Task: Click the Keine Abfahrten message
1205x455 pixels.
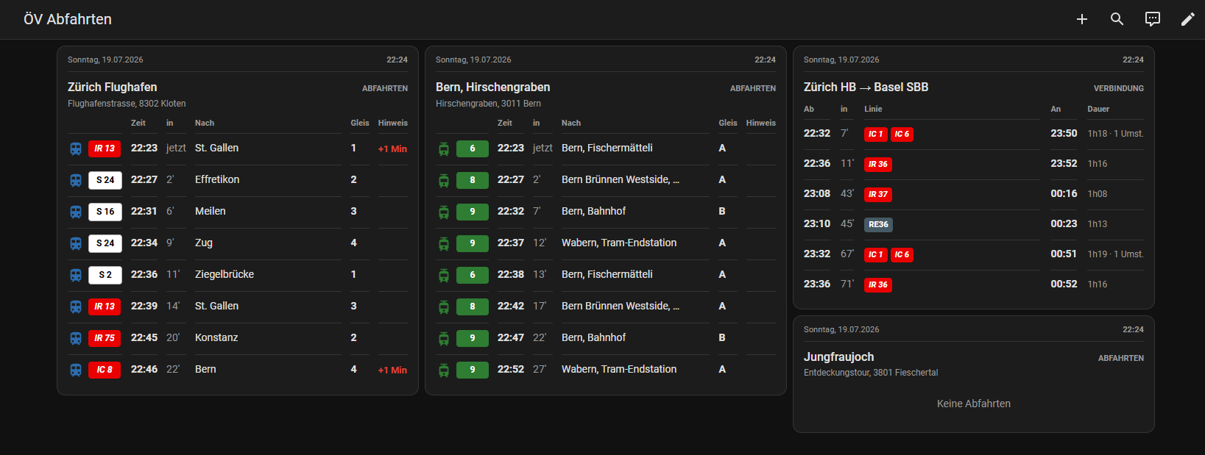Action: [974, 404]
